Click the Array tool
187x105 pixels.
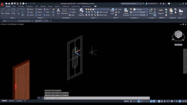(46, 15)
